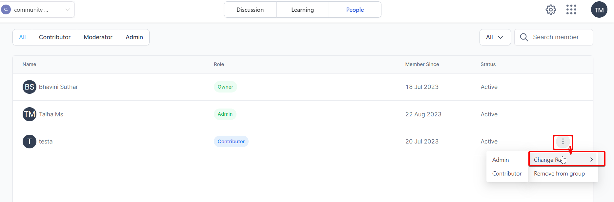The image size is (614, 202).
Task: Switch to the Learning tab
Action: (x=302, y=10)
